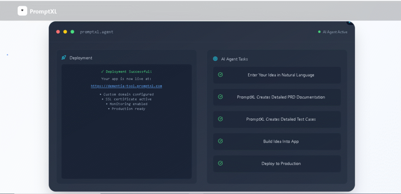Click the PromptXL brand name in header
This screenshot has width=401, height=194.
tap(43, 11)
